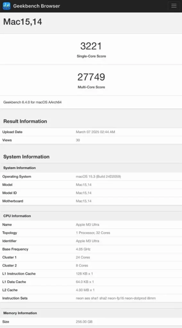Open the hamburger navigation menu
The height and width of the screenshot is (328, 182).
174,6
